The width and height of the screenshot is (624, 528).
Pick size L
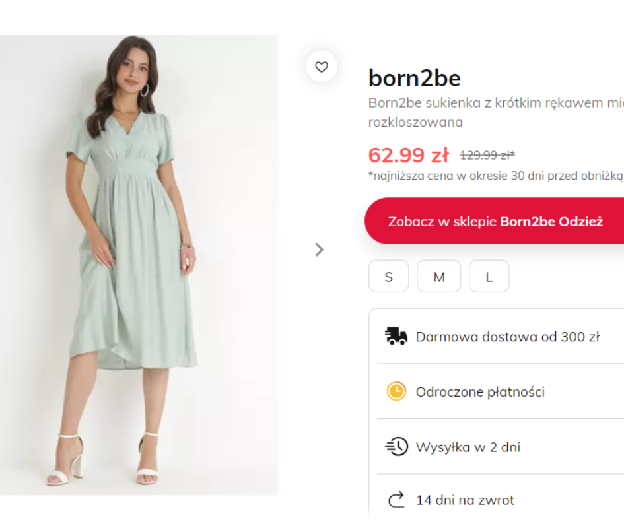click(489, 277)
